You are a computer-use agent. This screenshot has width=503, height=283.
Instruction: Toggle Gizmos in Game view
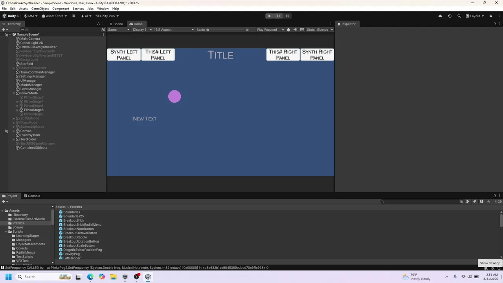pos(322,30)
